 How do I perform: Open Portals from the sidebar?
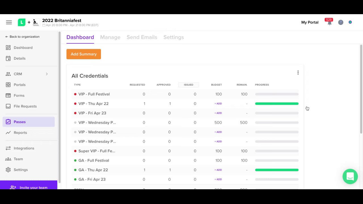[x=20, y=85]
